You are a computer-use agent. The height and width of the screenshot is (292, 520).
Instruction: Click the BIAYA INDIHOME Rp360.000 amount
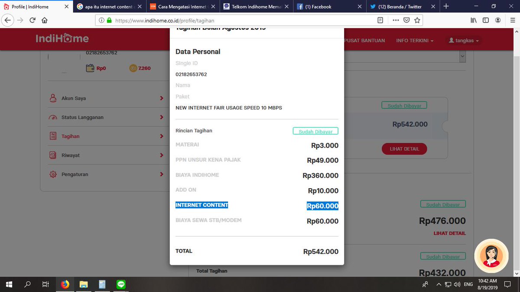click(321, 176)
